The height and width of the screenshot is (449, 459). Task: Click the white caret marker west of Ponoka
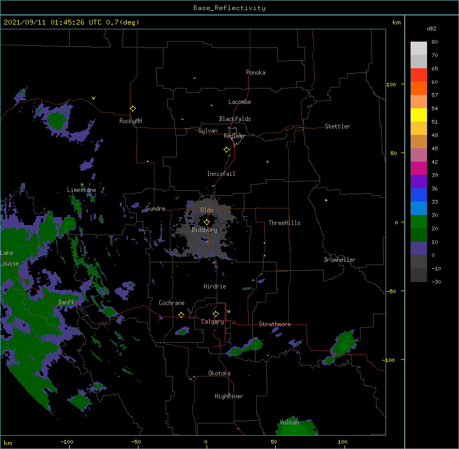194,78
